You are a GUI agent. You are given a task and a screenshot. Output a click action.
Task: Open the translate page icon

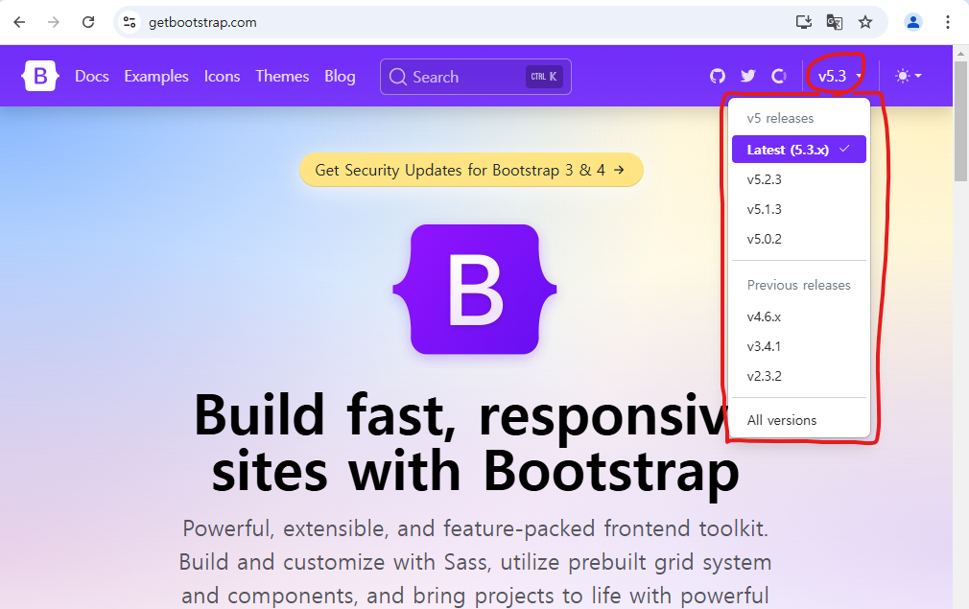(x=835, y=22)
